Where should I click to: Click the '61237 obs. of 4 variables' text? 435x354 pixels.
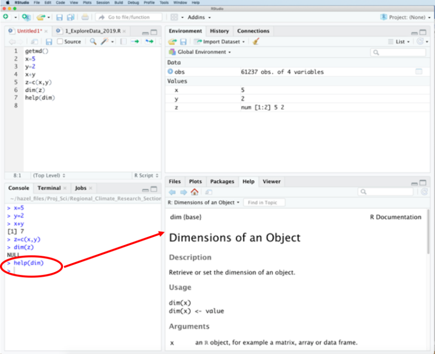tap(282, 72)
